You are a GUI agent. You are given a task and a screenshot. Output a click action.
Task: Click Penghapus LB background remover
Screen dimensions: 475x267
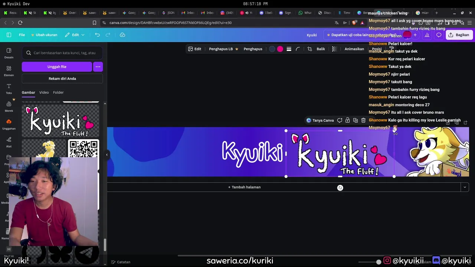coord(223,49)
